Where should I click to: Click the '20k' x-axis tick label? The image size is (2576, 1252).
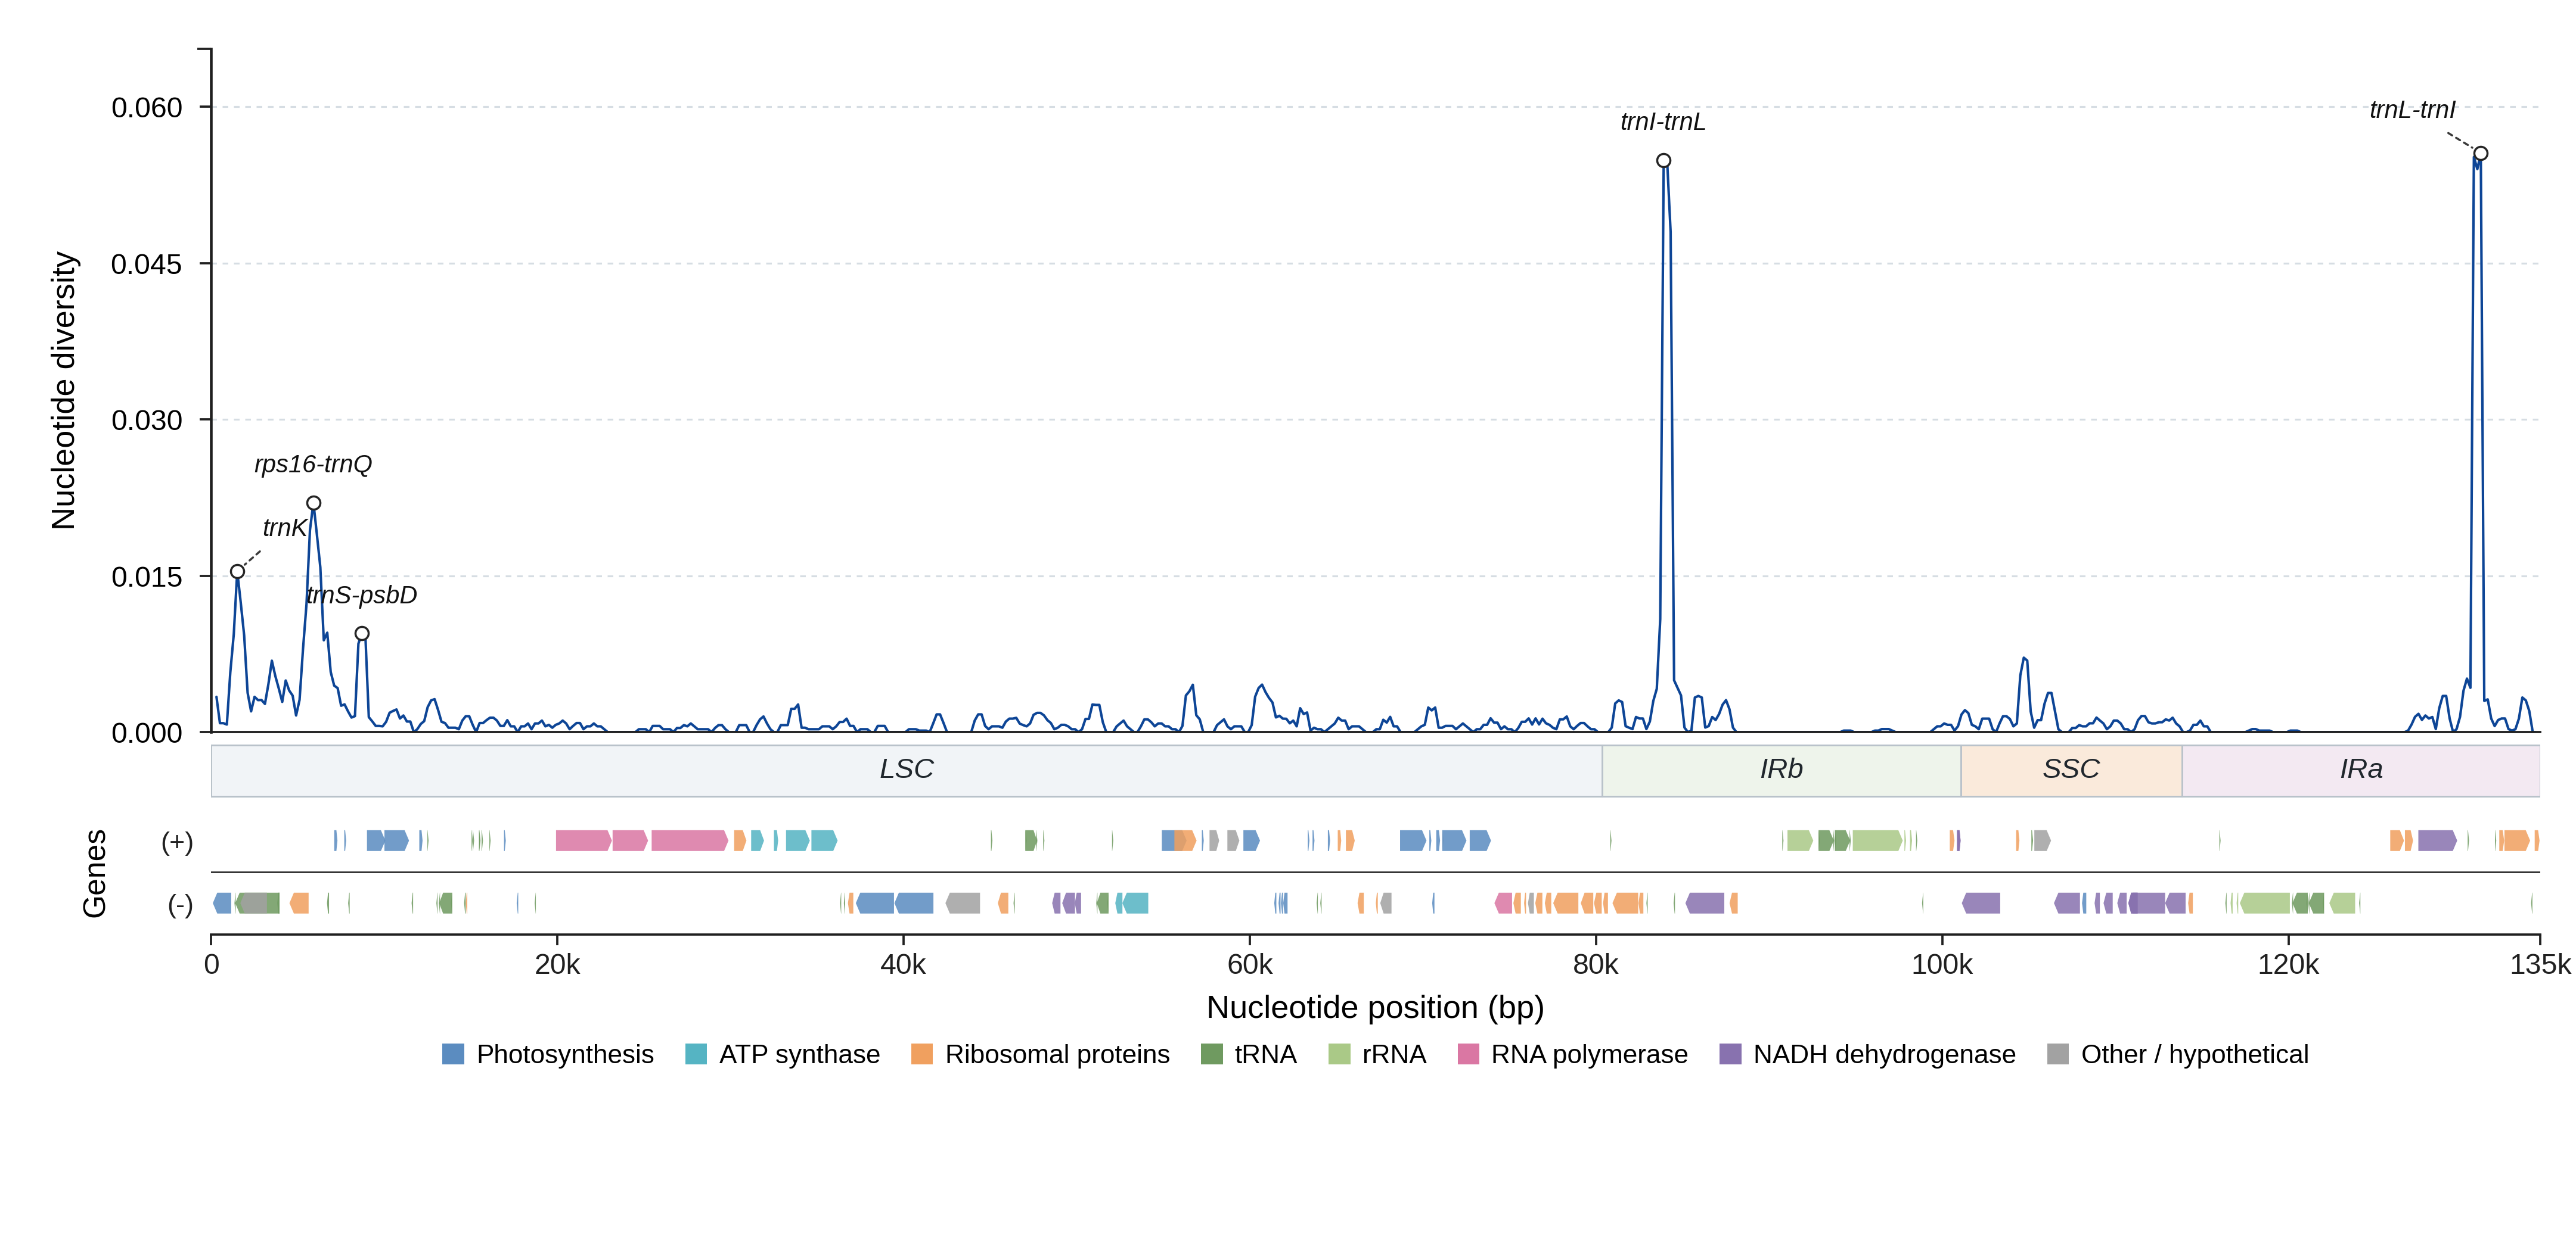tap(557, 966)
